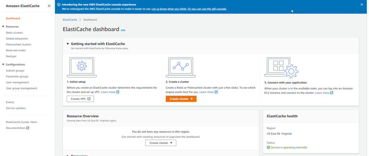Click the breadcrumb chevron separator after ElastiCache
The image size is (369, 156).
coord(80,20)
